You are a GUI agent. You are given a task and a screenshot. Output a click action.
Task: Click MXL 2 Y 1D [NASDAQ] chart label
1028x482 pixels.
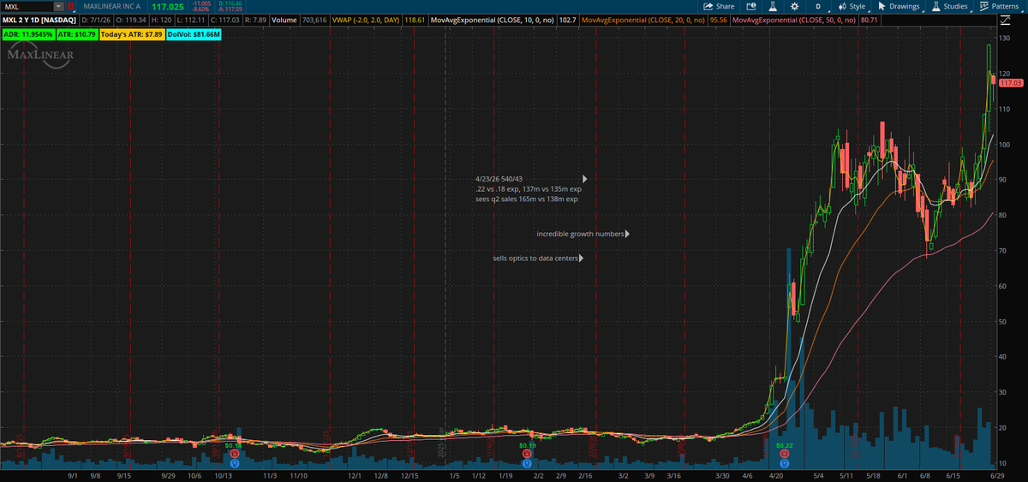click(x=40, y=18)
